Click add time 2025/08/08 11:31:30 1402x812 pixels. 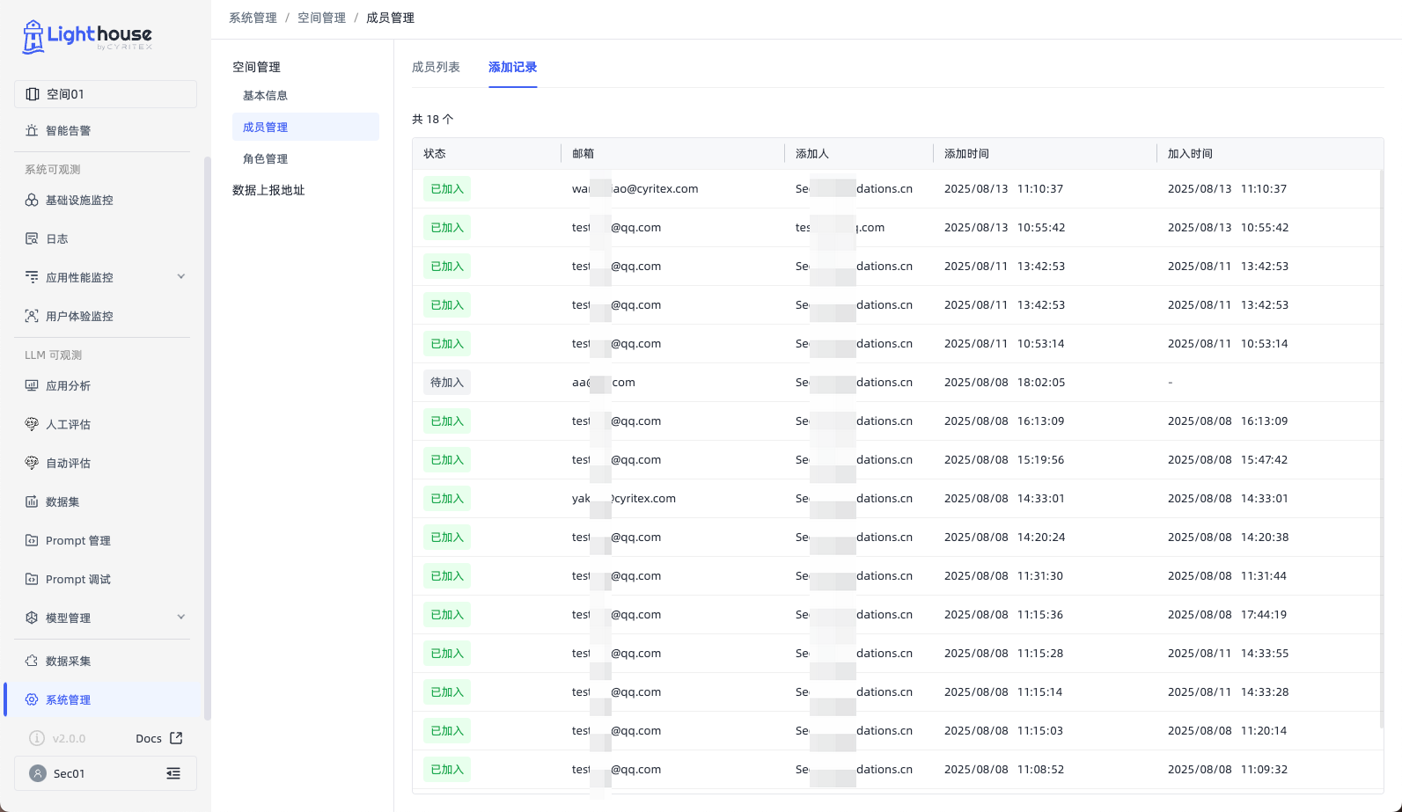(x=1003, y=575)
